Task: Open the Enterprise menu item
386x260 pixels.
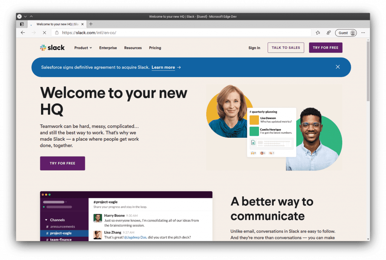Action: (x=108, y=48)
